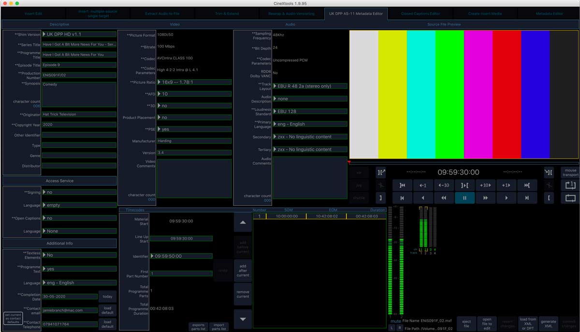The width and height of the screenshot is (580, 332).
Task: Click open file to edit button
Action: (x=487, y=324)
